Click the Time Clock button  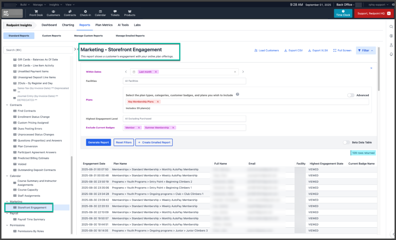click(x=343, y=13)
